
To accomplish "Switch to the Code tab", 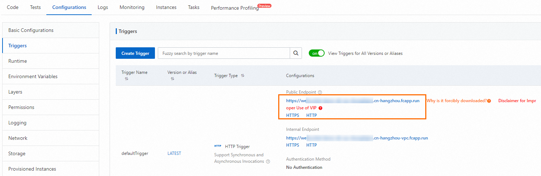I will coord(13,7).
